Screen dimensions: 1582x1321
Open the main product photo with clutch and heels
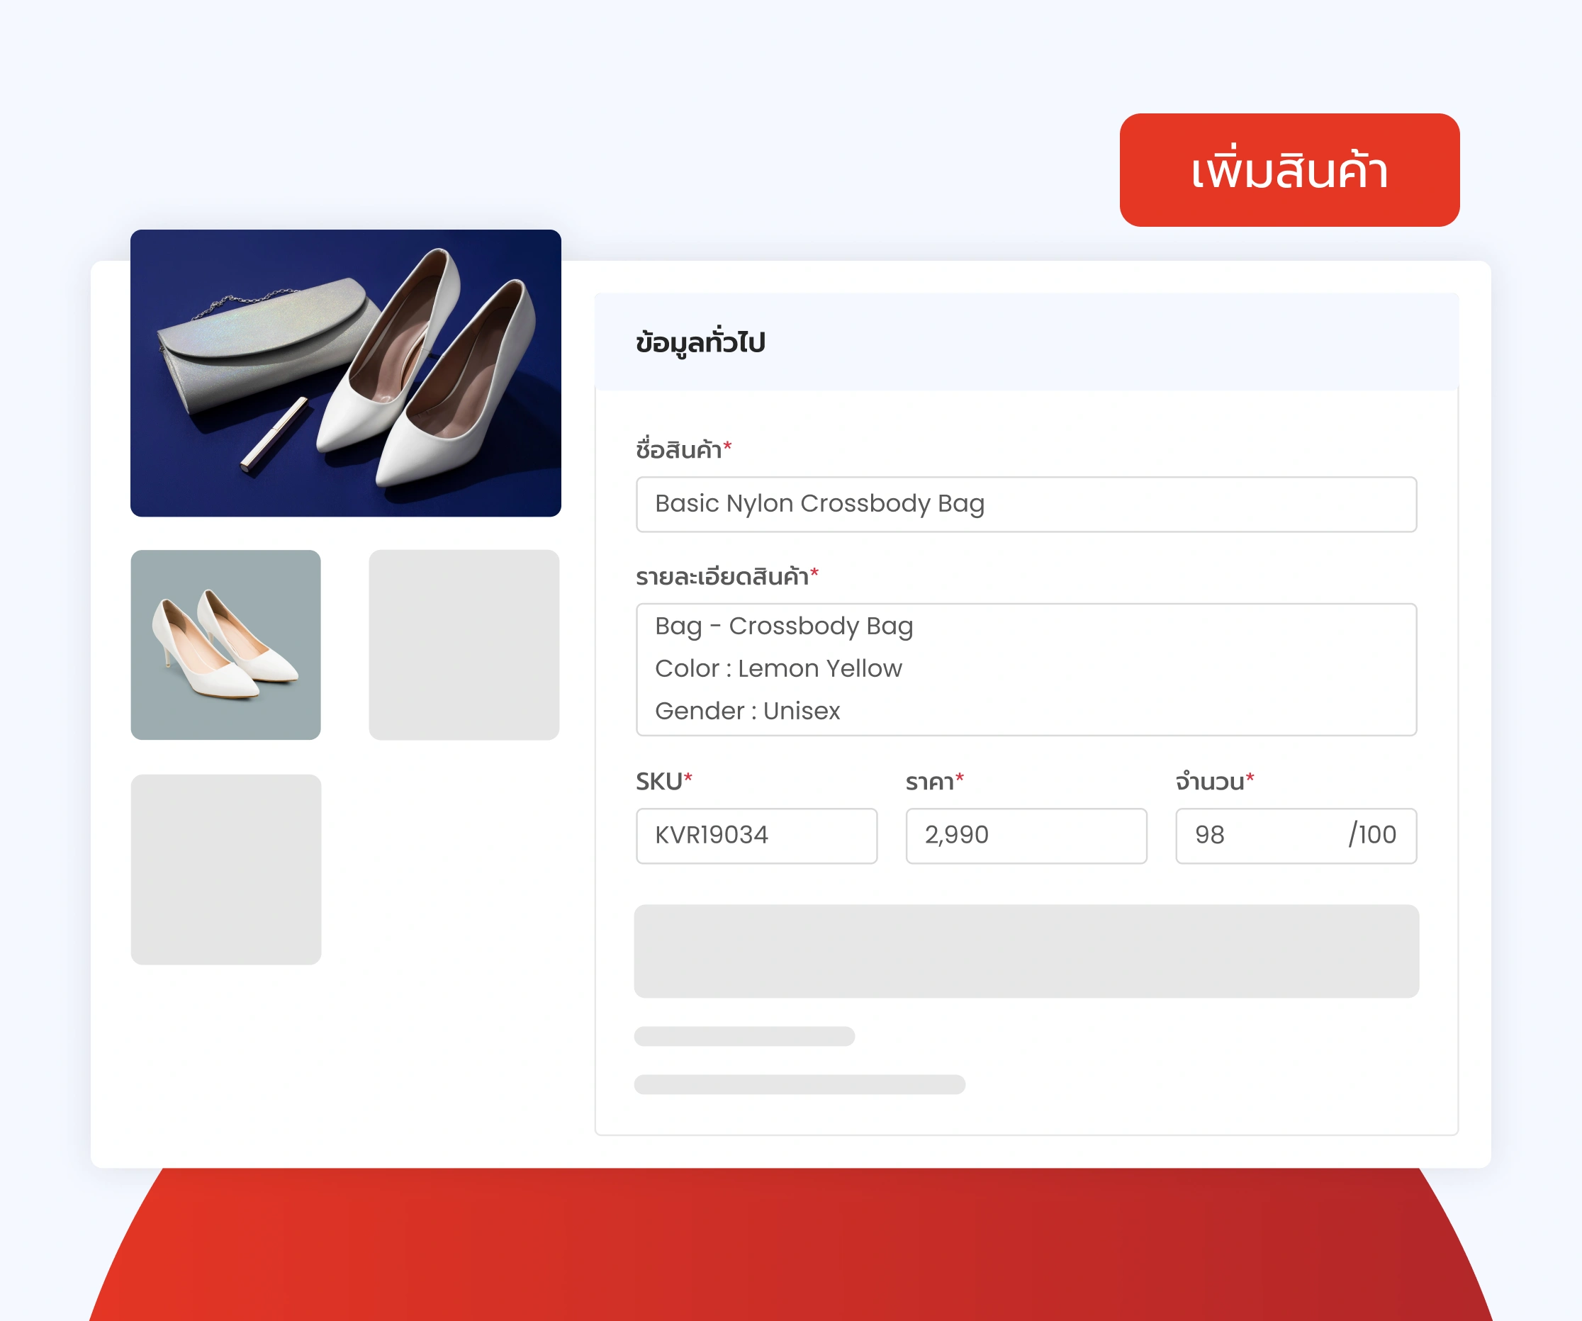pyautogui.click(x=346, y=373)
